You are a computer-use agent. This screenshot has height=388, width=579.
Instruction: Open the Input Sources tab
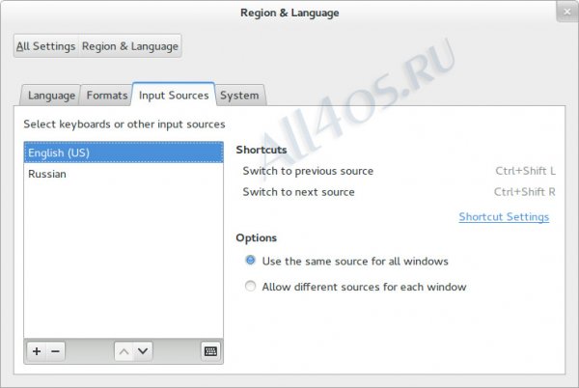pyautogui.click(x=174, y=95)
